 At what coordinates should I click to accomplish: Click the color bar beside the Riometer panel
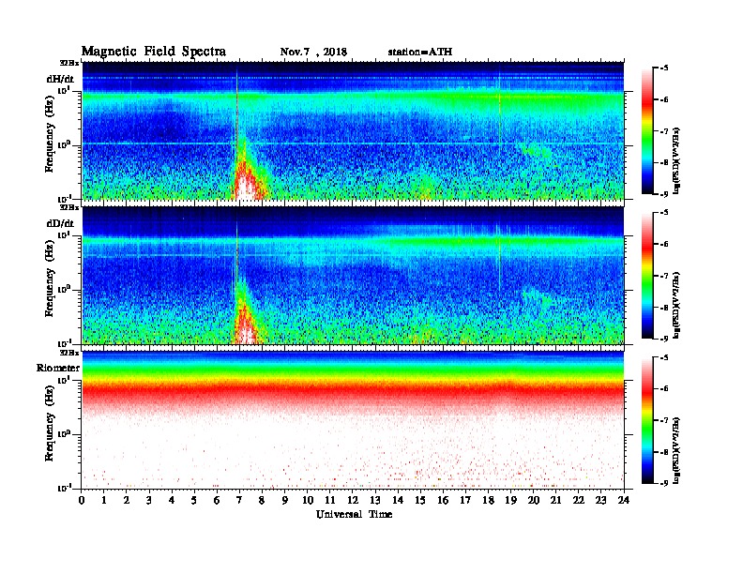(x=647, y=420)
